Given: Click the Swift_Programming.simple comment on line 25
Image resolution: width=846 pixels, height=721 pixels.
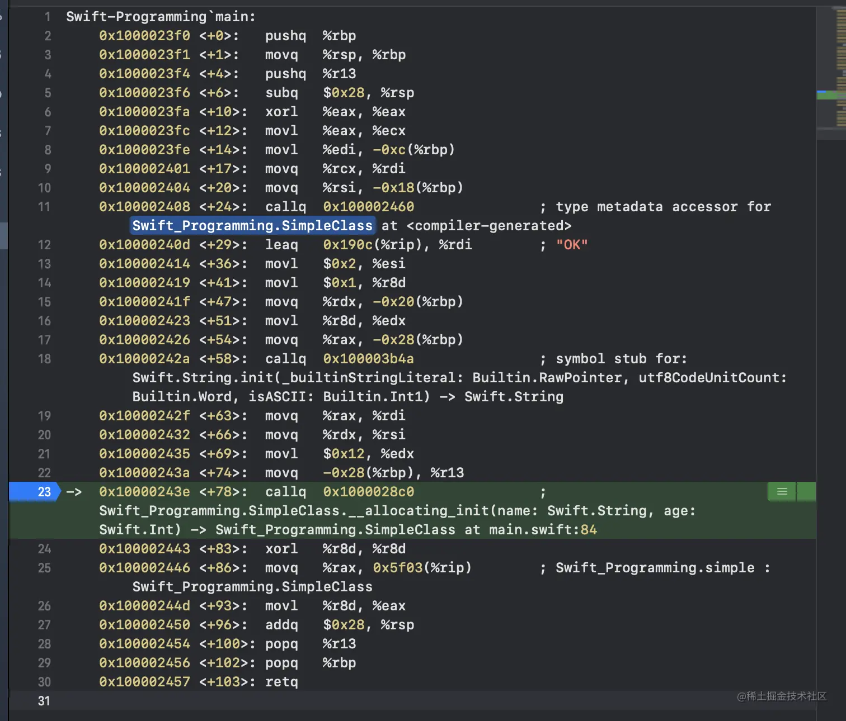Looking at the screenshot, I should pyautogui.click(x=655, y=568).
